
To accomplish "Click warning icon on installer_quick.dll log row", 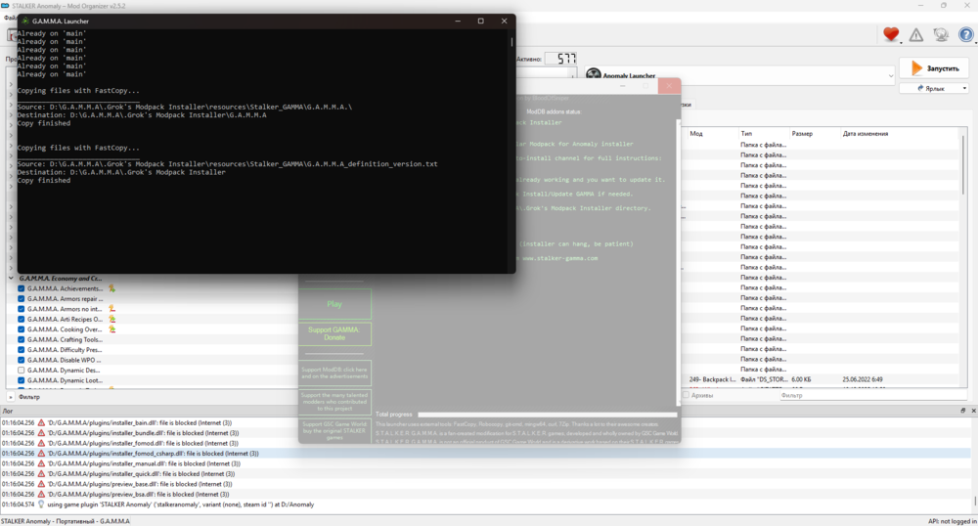I will click(41, 473).
